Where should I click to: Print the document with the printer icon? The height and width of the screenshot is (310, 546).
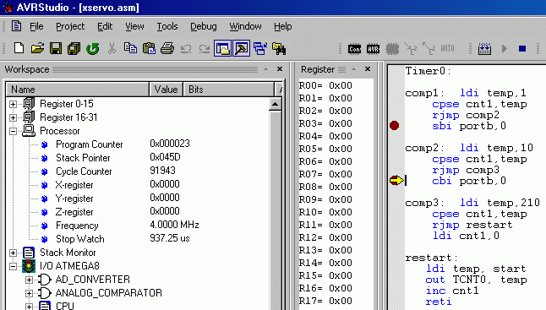167,48
